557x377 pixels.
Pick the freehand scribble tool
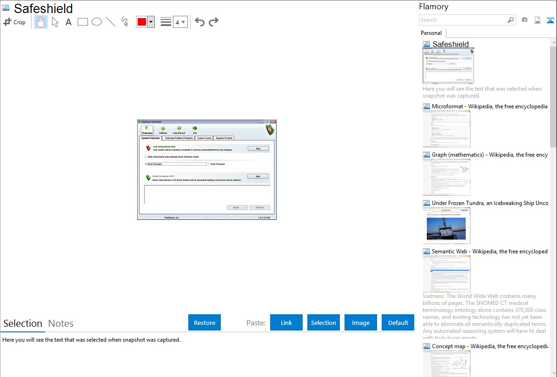click(x=125, y=22)
